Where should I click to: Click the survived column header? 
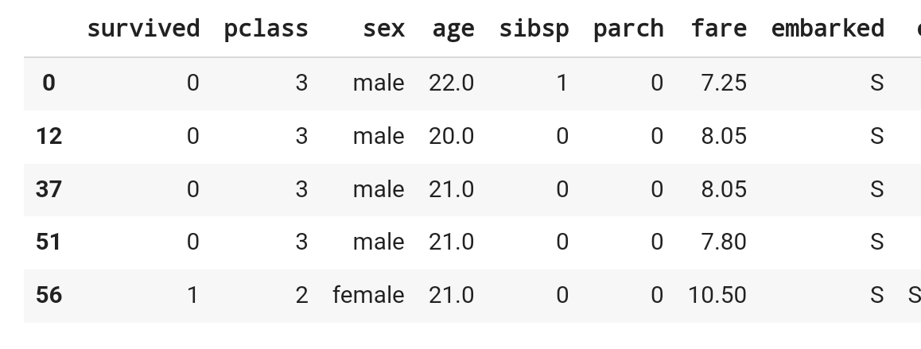(143, 28)
